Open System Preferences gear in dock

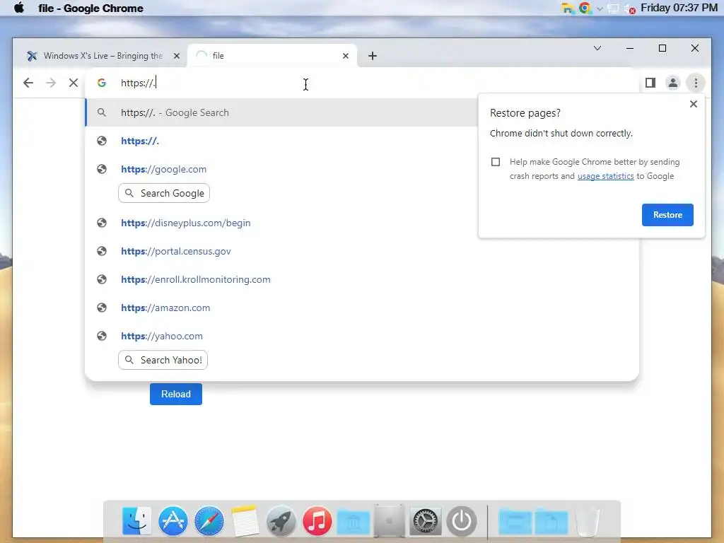click(425, 521)
